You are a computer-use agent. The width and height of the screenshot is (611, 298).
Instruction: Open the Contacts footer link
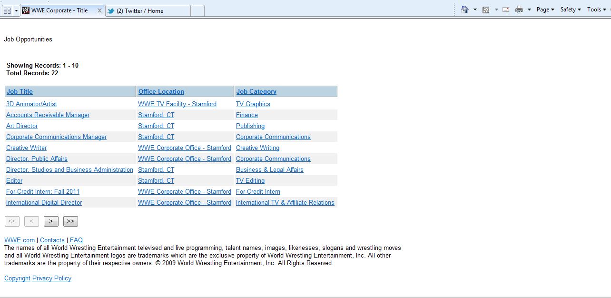(52, 240)
